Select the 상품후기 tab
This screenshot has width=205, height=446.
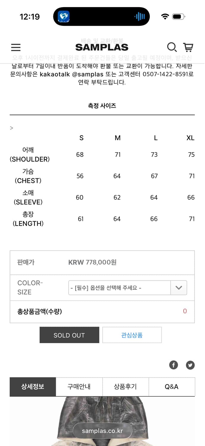(x=125, y=387)
